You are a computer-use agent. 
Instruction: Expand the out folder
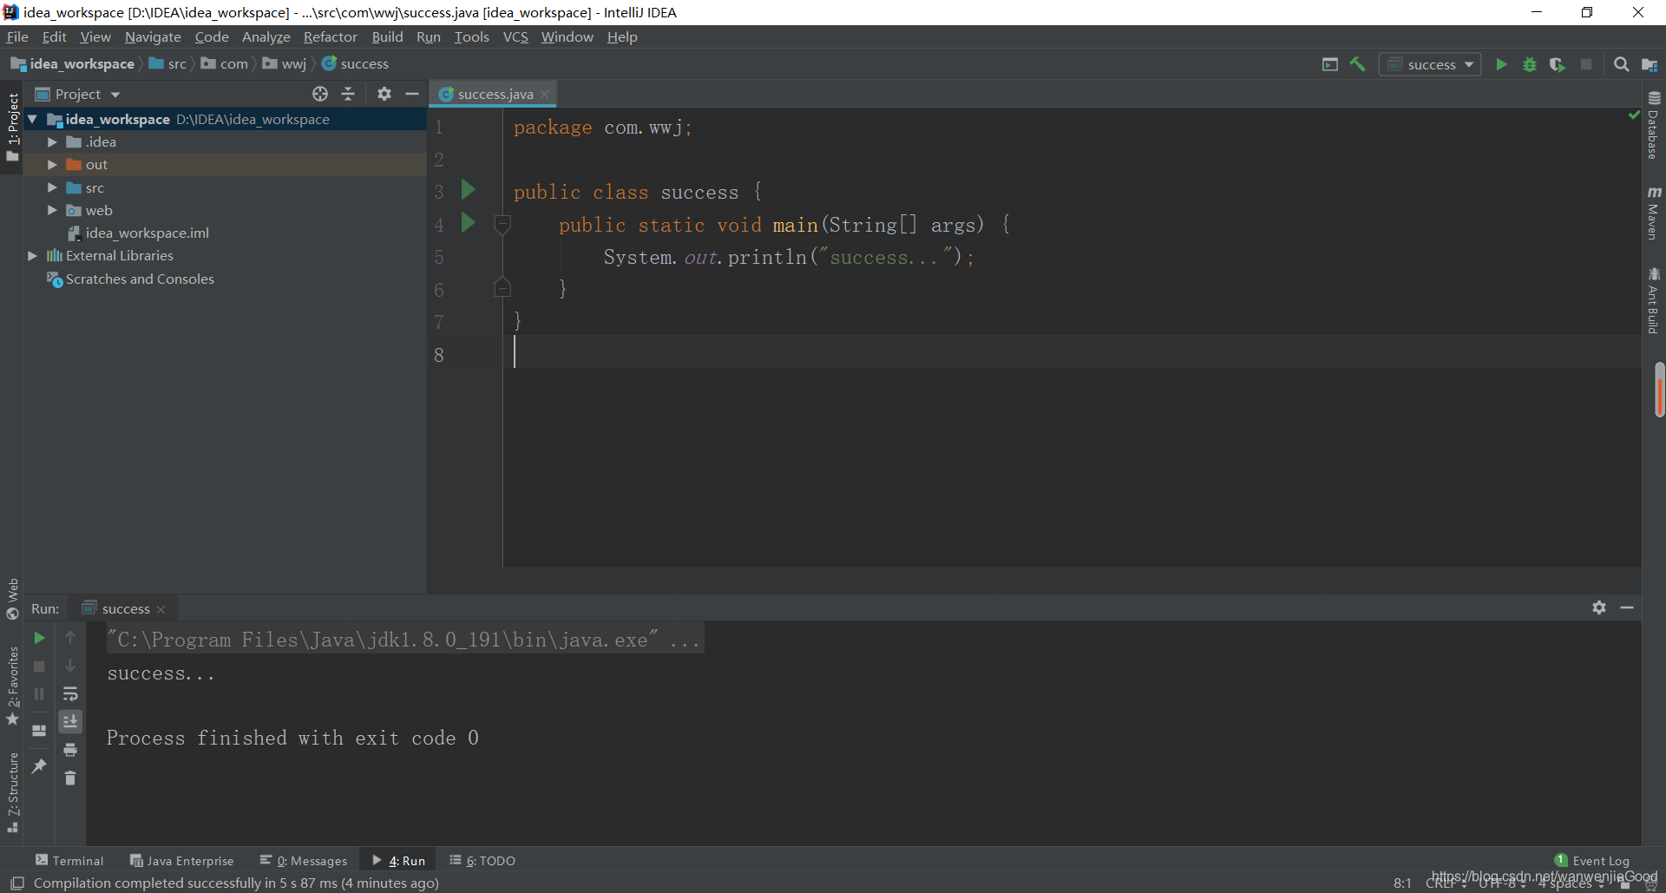[52, 164]
